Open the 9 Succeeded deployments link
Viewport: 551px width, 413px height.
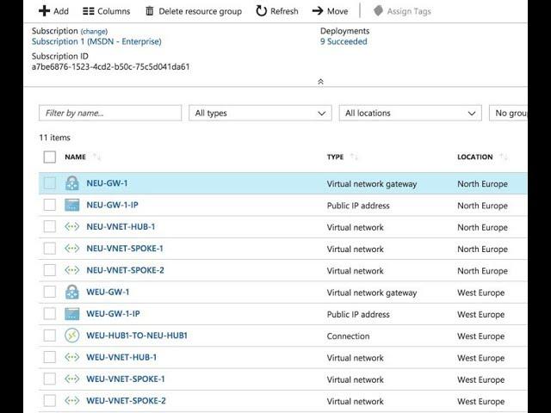[344, 41]
